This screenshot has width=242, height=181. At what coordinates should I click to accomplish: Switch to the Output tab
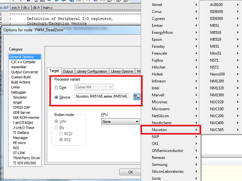coord(68,71)
